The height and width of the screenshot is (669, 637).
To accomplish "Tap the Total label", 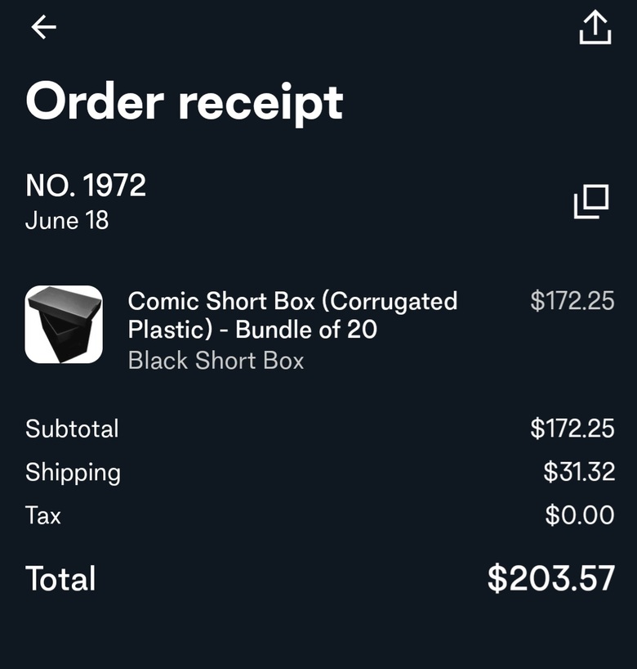I will (x=60, y=578).
